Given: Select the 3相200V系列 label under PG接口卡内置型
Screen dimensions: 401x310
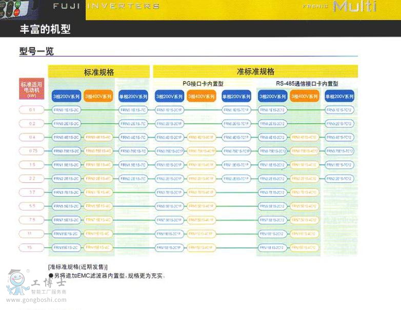Looking at the screenshot, I should click(x=169, y=96).
